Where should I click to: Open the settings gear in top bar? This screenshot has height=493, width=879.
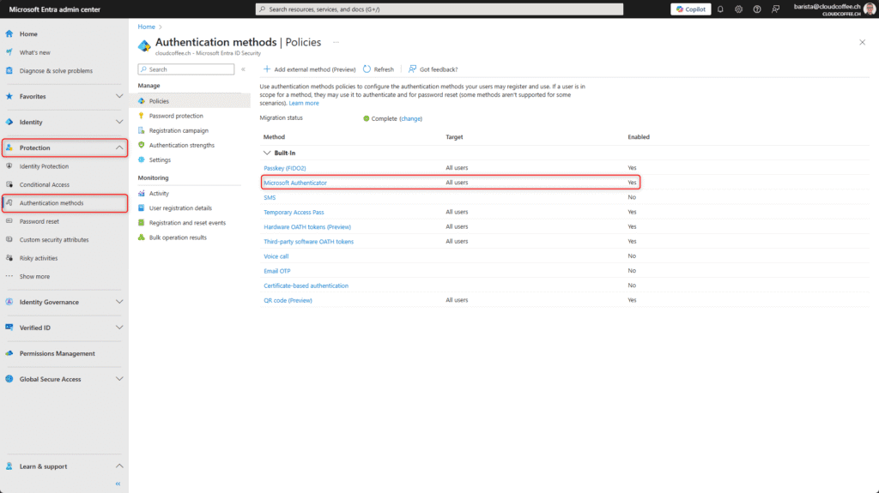(739, 9)
